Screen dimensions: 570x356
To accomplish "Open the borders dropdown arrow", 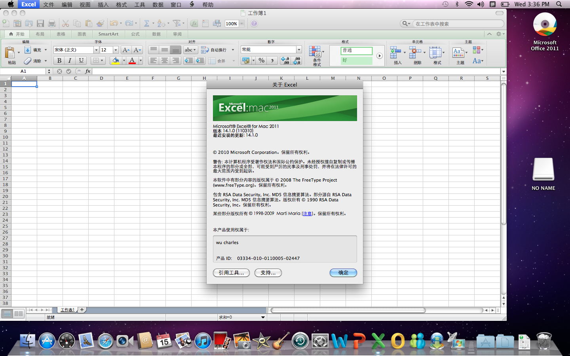I will tap(102, 61).
